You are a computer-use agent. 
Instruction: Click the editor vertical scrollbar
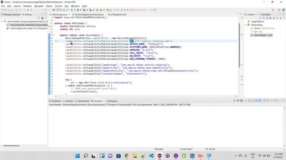click(239, 45)
